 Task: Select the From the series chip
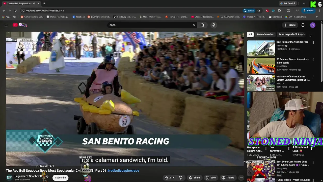265,34
